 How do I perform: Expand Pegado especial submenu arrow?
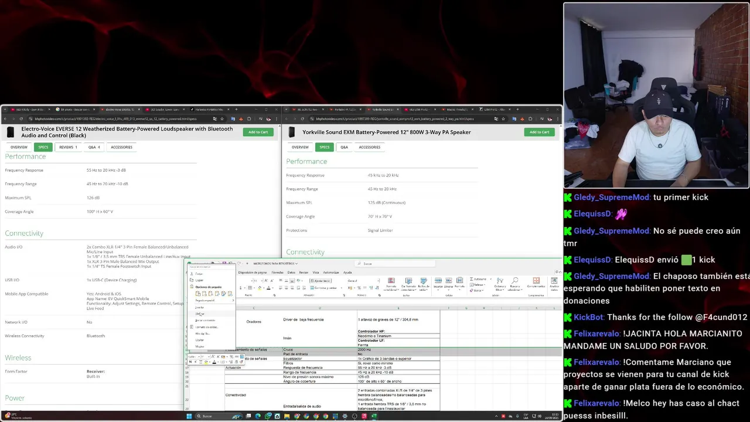(233, 300)
